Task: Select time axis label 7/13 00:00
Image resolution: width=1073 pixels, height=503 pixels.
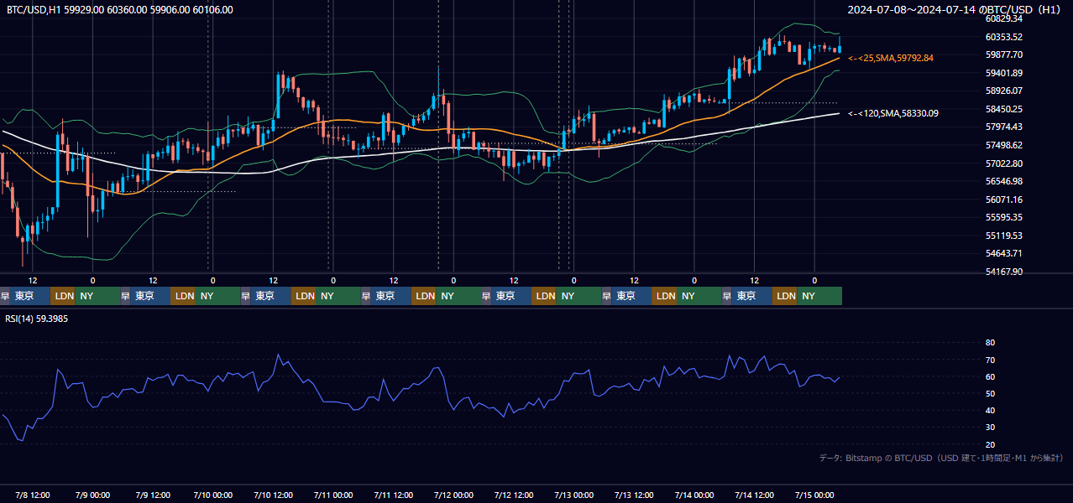Action: [574, 494]
